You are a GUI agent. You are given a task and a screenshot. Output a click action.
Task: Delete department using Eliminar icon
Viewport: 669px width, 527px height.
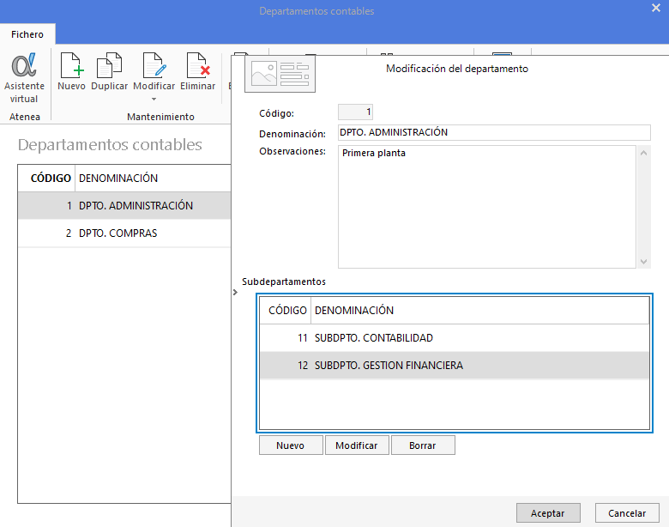click(197, 71)
